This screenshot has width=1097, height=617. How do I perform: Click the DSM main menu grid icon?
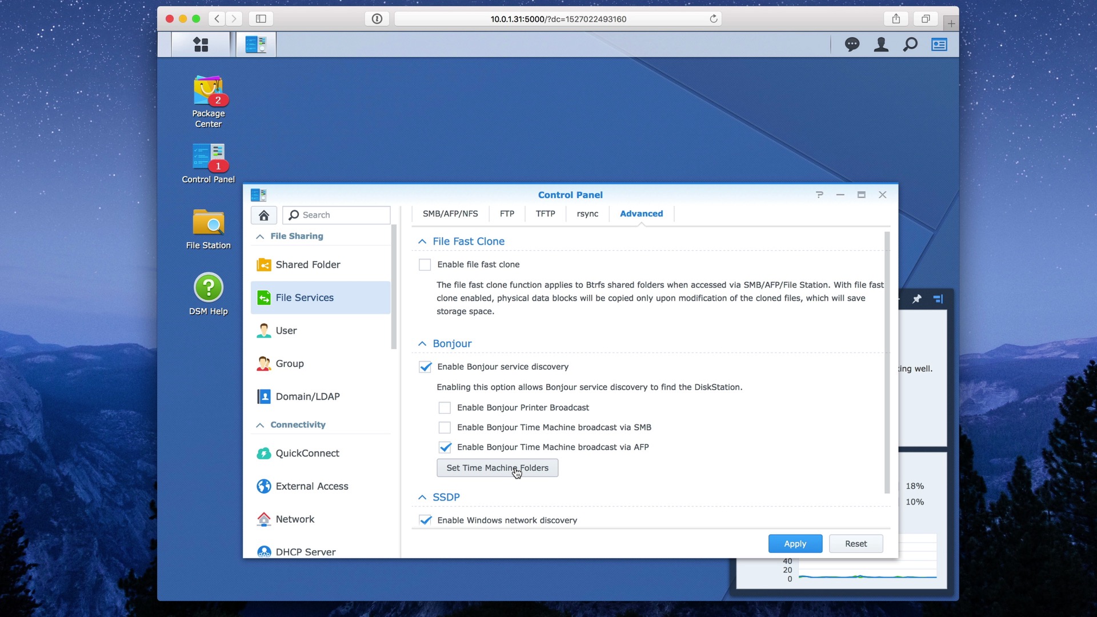point(201,45)
